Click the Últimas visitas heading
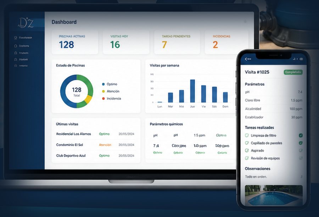The width and height of the screenshot is (319, 217). pos(67,124)
